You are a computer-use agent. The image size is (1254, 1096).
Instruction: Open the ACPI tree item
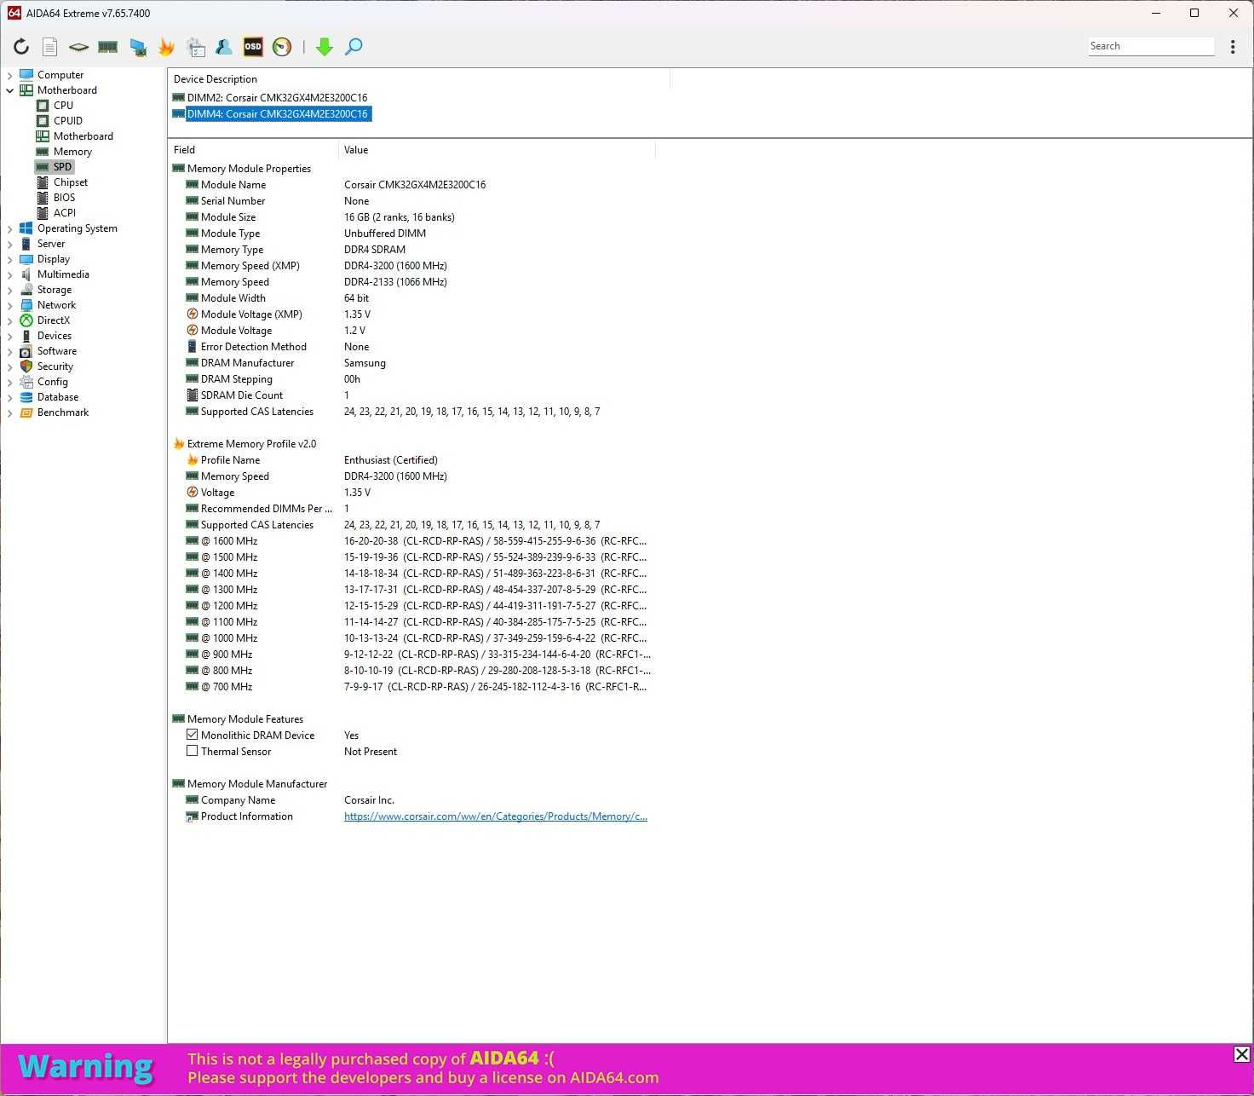point(65,213)
